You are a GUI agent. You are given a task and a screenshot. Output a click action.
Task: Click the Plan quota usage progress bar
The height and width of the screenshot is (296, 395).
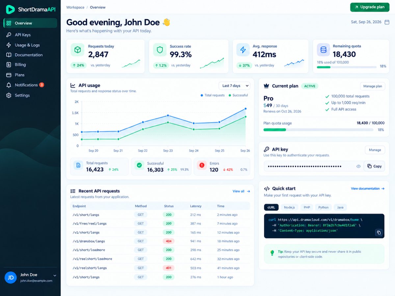(x=318, y=130)
